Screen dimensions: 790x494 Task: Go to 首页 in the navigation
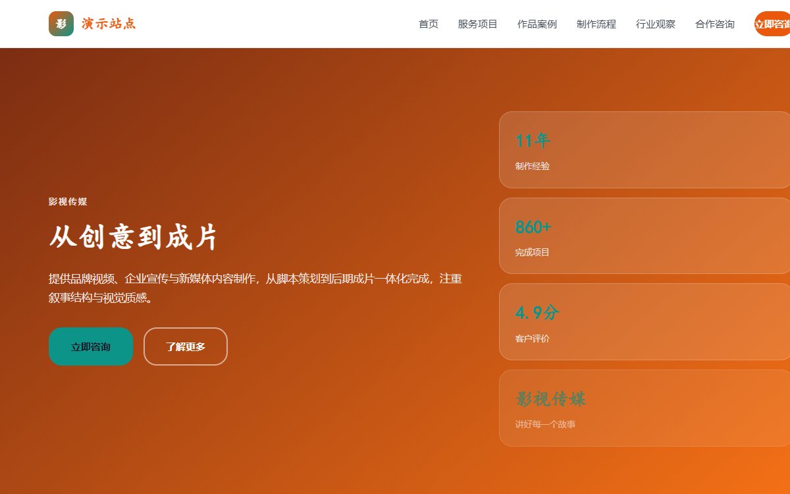pos(429,24)
